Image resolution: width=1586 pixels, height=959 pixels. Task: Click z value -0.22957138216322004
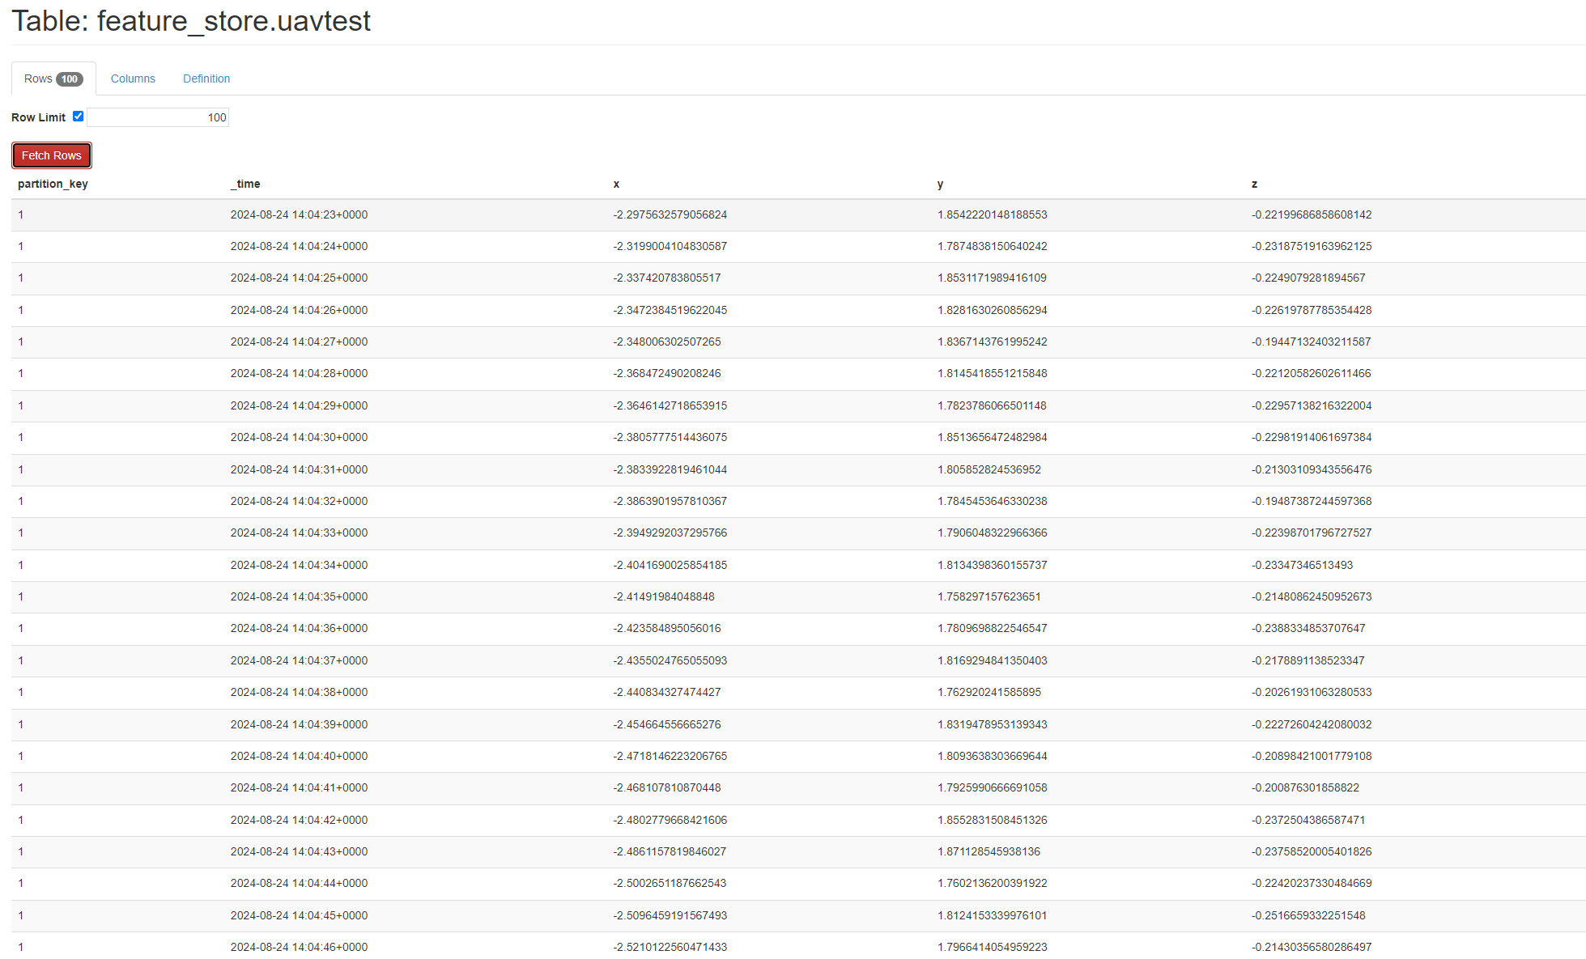(1312, 405)
